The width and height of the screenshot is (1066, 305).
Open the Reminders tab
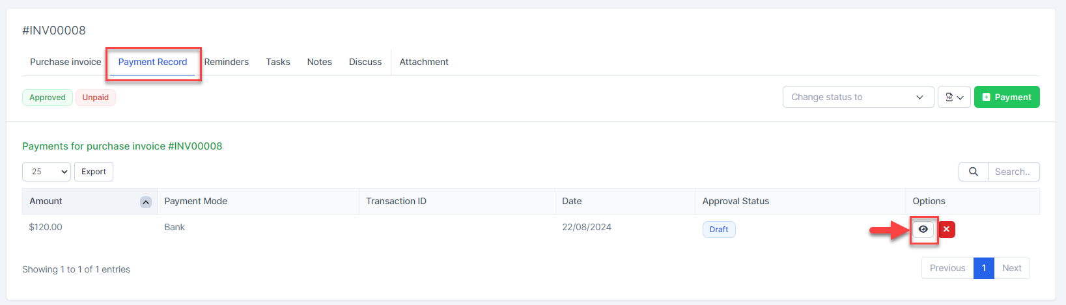[x=226, y=62]
